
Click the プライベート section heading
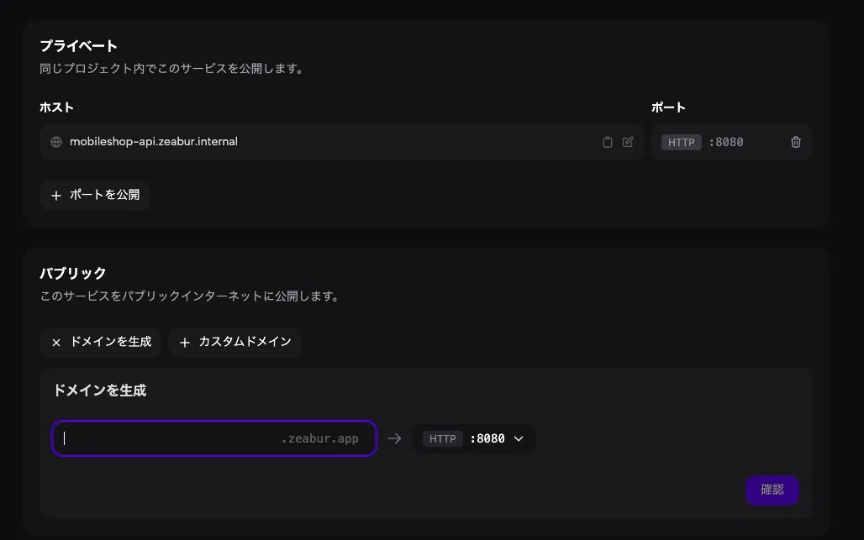click(78, 45)
